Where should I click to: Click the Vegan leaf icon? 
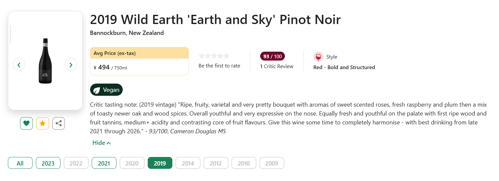pyautogui.click(x=97, y=90)
